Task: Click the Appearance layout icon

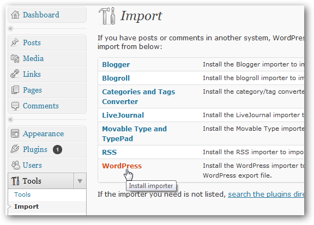Action: coord(15,133)
